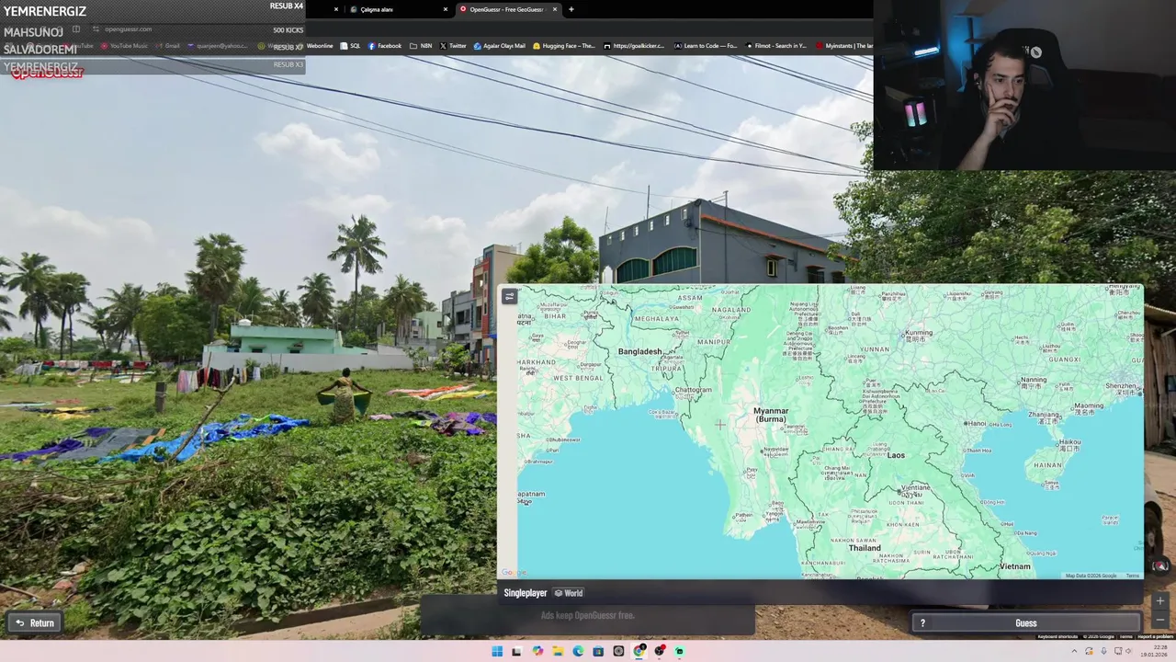
Task: Launch Copilot from the taskbar
Action: 537,651
